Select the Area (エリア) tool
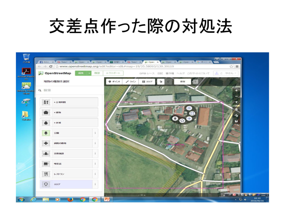Viewport: 281px width, 211px height. coord(147,81)
